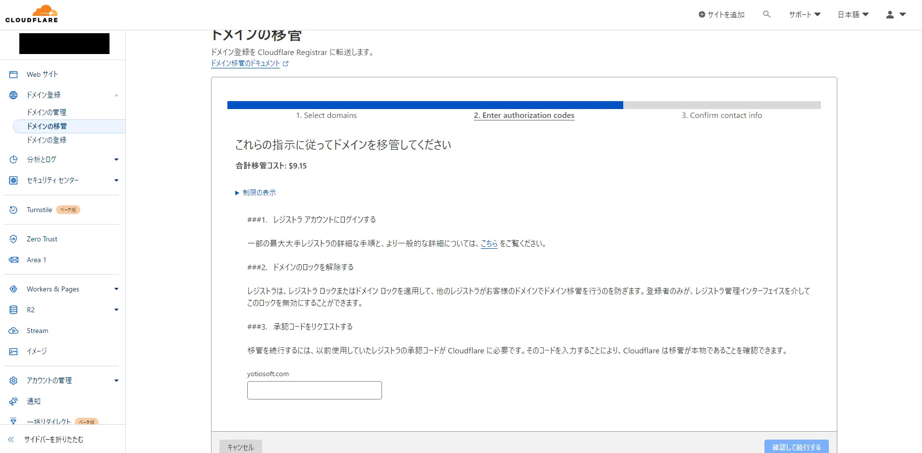Screen dimensions: 922x453
Task: Go to step 3 Confirm contact info
Action: [722, 115]
